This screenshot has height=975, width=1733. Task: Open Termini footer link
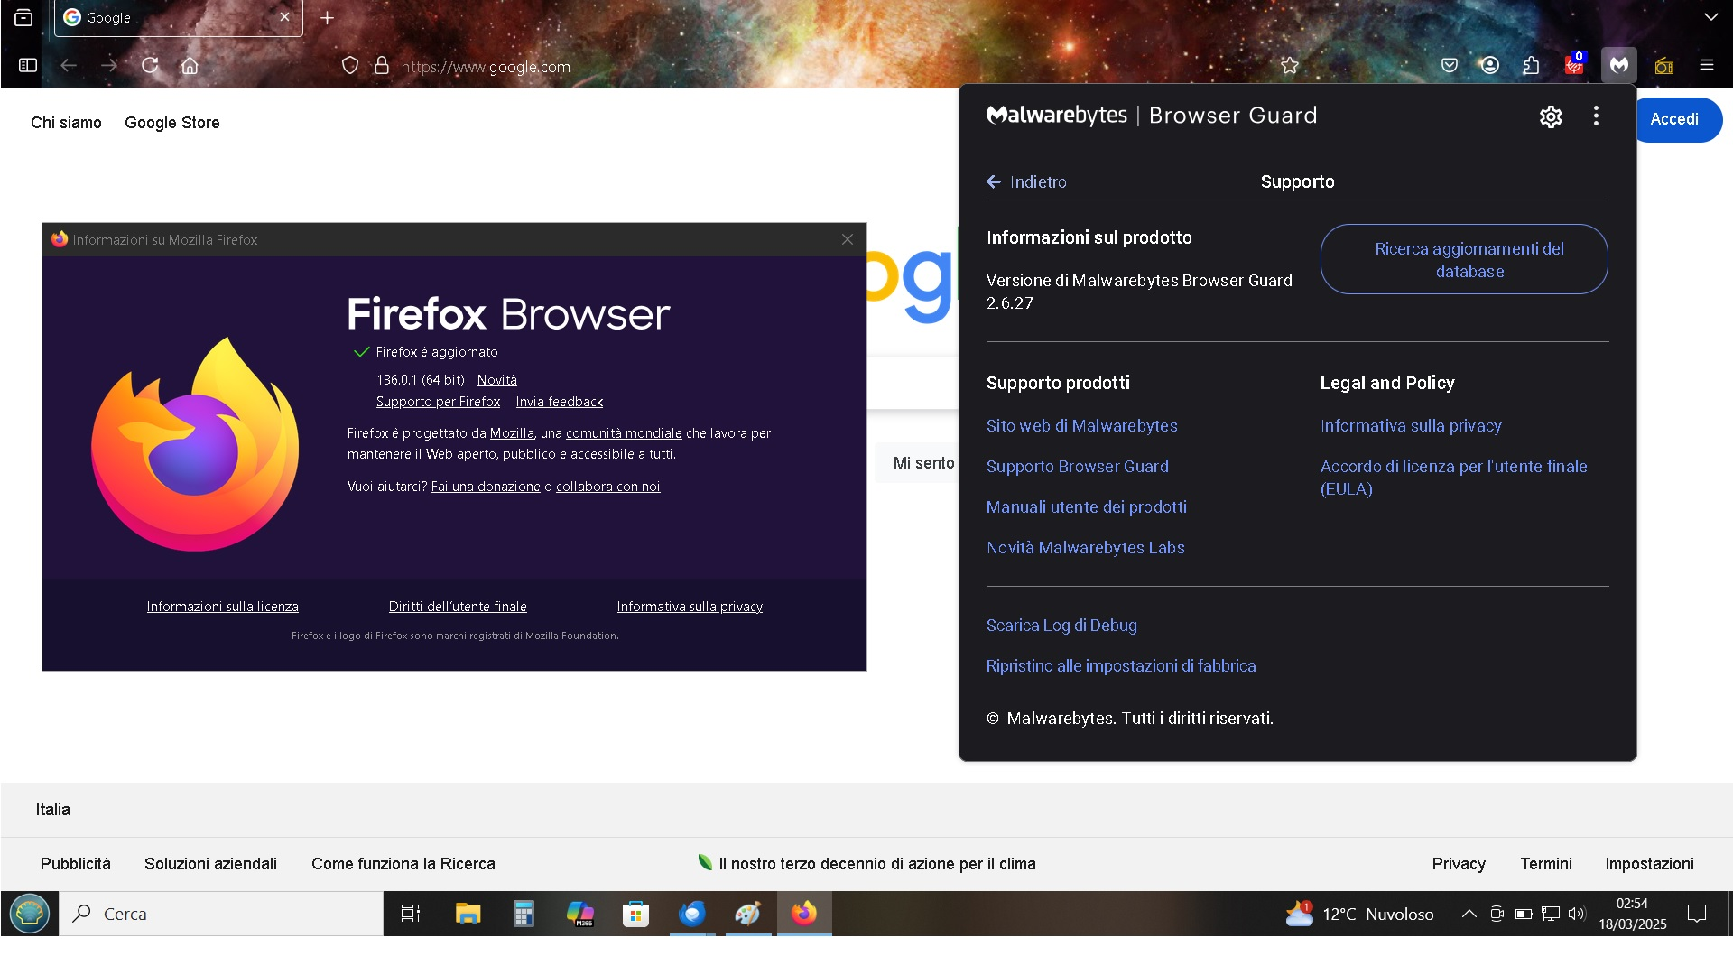tap(1545, 863)
